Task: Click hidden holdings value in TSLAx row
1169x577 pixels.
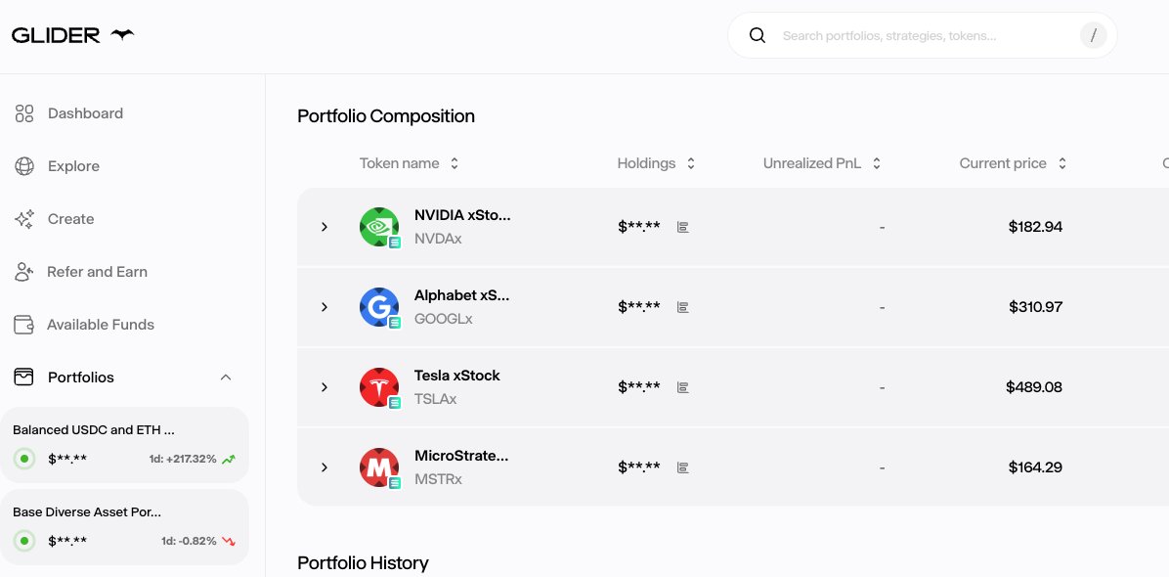Action: coord(639,387)
